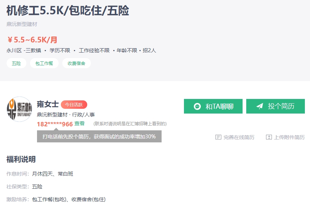Click 年龄不限 requirement text

pos(127,50)
